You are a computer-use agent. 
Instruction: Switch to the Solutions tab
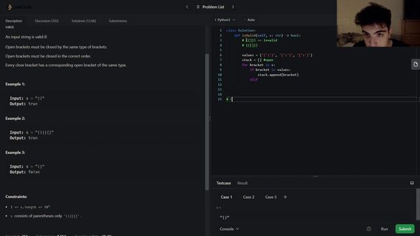click(83, 21)
